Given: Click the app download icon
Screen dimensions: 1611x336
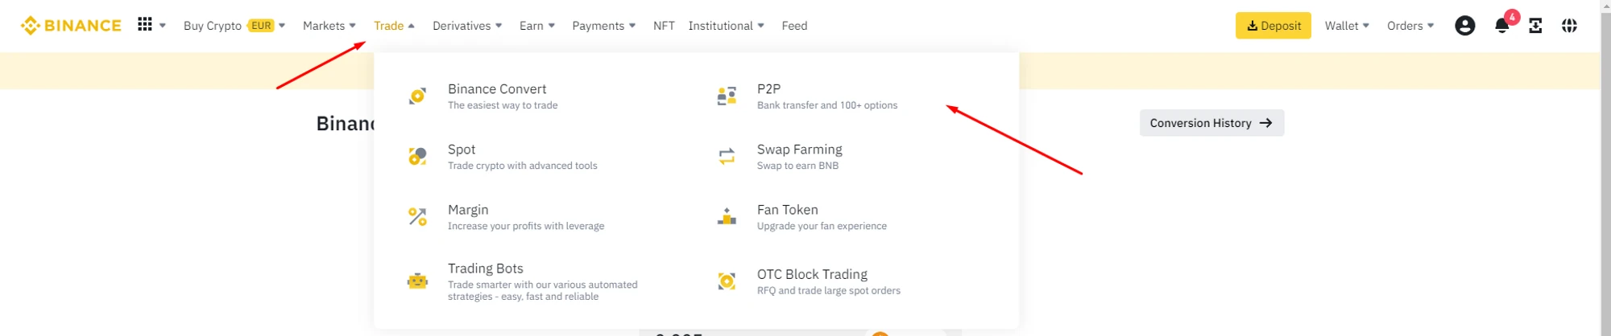Looking at the screenshot, I should coord(1535,26).
